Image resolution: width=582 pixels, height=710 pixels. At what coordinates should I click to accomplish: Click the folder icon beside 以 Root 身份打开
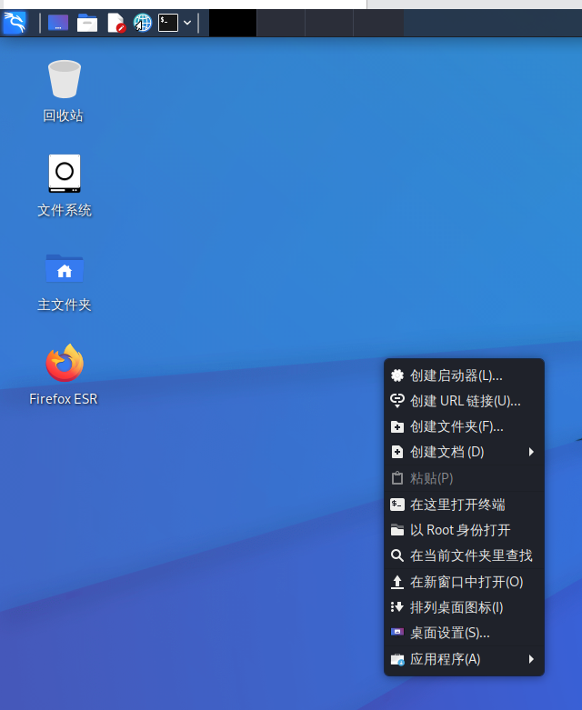[397, 530]
